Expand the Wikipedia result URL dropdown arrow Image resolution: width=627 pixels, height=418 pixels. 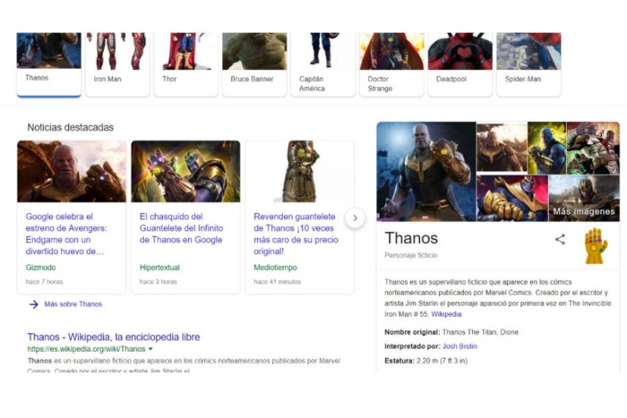pyautogui.click(x=150, y=349)
